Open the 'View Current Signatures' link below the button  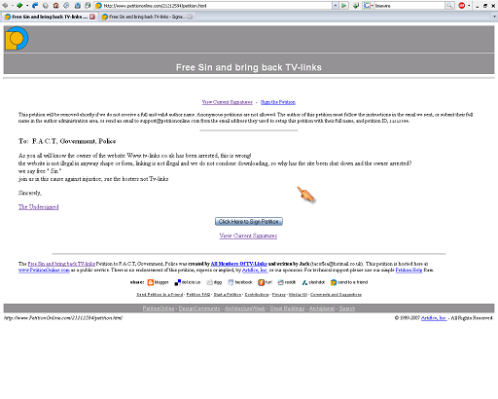(248, 236)
